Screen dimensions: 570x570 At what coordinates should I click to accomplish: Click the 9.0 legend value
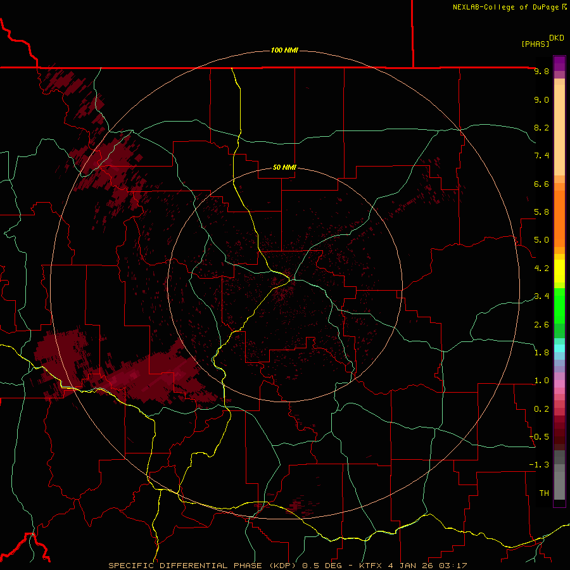541,99
